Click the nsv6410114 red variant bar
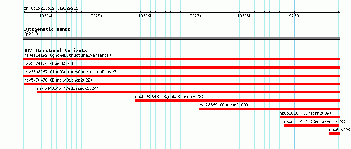 tap(312, 125)
